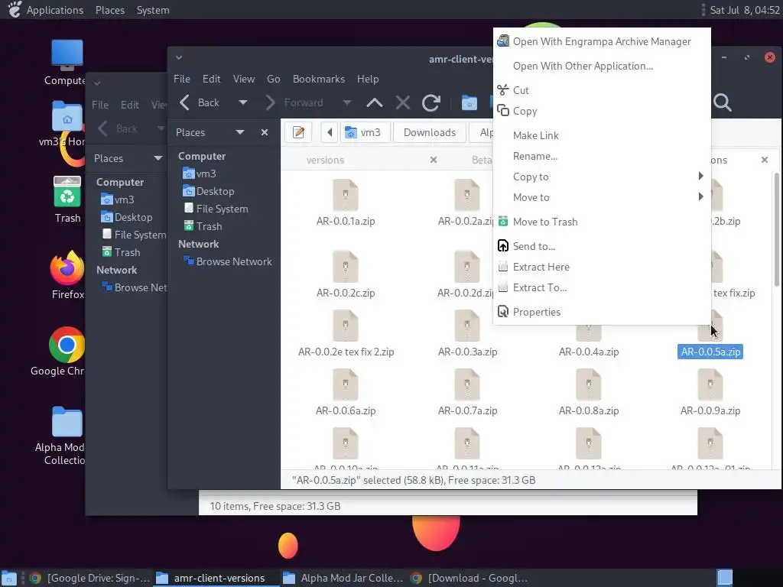This screenshot has height=587, width=783.
Task: Select the AR-0.0.8a.zip archive icon
Action: 589,384
